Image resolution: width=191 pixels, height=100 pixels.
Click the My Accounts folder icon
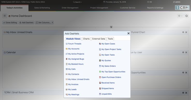[x=67, y=49]
